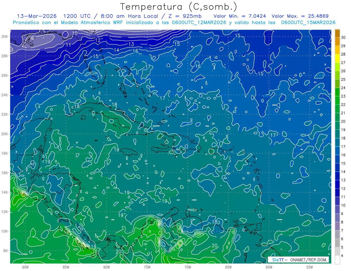This screenshot has height=271, width=351.
Task: Click the "0600UTC_15MAR2026" valid-until time
Action: tap(308, 23)
